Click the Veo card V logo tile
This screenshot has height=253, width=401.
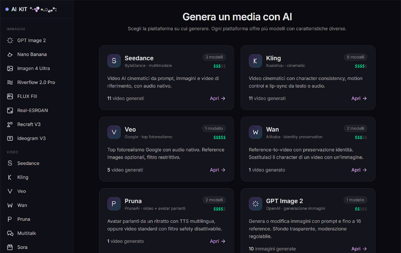pyautogui.click(x=114, y=132)
